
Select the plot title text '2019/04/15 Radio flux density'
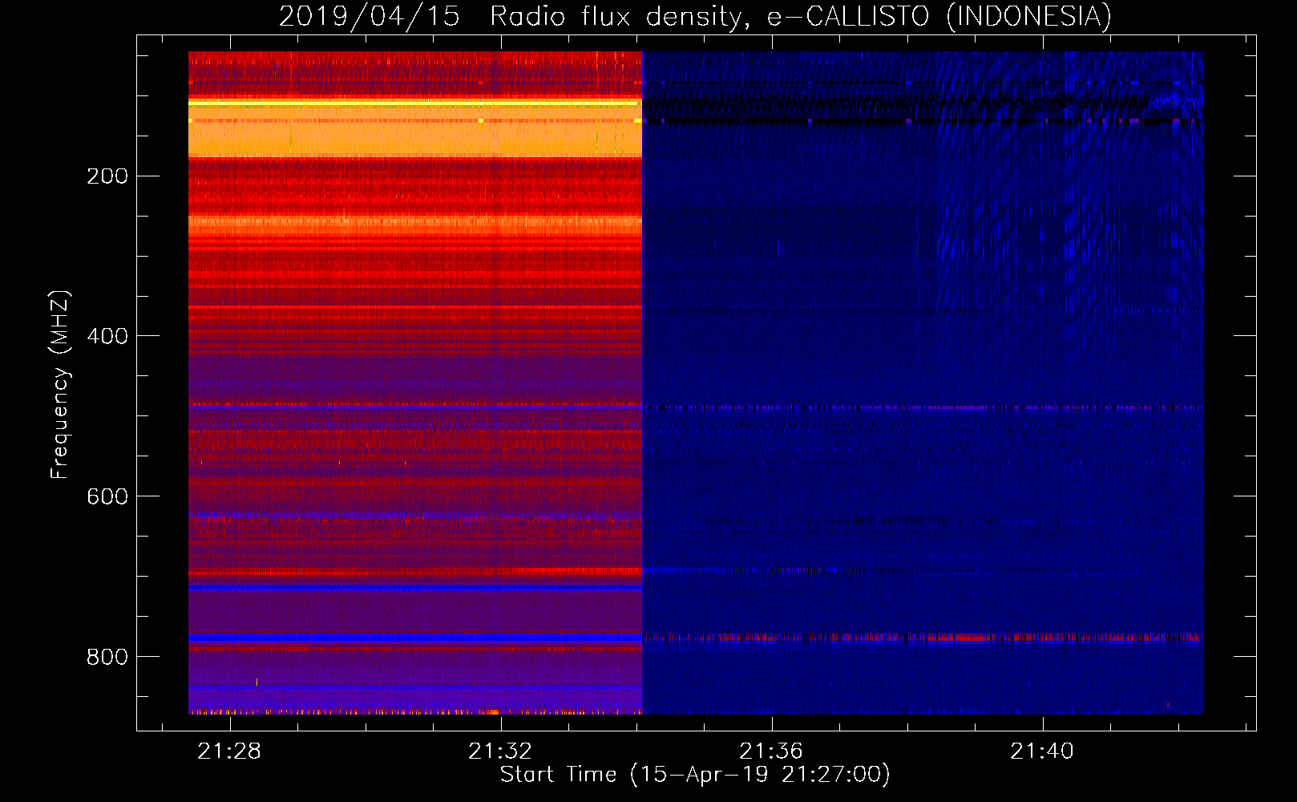(x=513, y=17)
